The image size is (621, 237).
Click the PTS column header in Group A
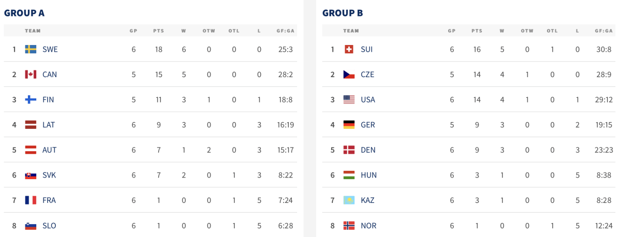click(x=158, y=31)
